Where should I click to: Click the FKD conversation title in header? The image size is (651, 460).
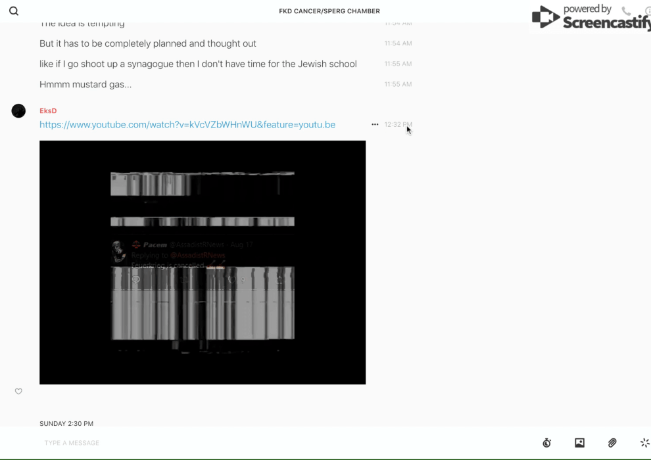coord(329,11)
